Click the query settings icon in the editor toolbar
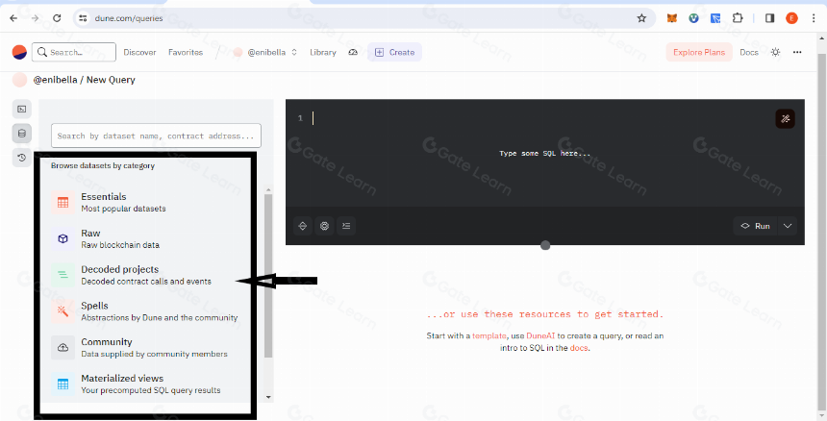The width and height of the screenshot is (827, 421). (x=324, y=226)
